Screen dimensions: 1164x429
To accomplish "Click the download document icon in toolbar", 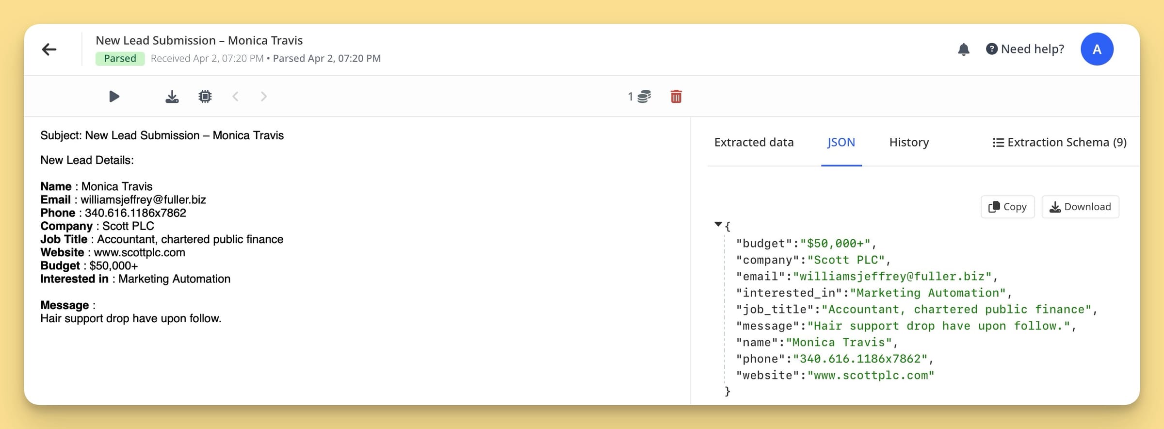I will [x=172, y=97].
